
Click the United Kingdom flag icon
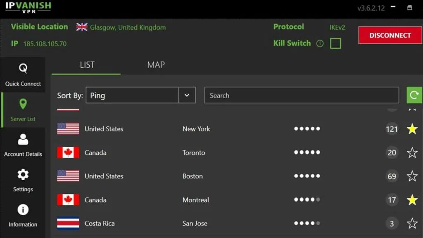coord(82,27)
